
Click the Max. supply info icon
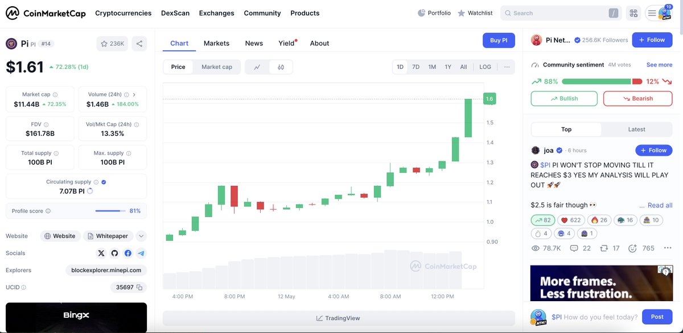tap(129, 153)
